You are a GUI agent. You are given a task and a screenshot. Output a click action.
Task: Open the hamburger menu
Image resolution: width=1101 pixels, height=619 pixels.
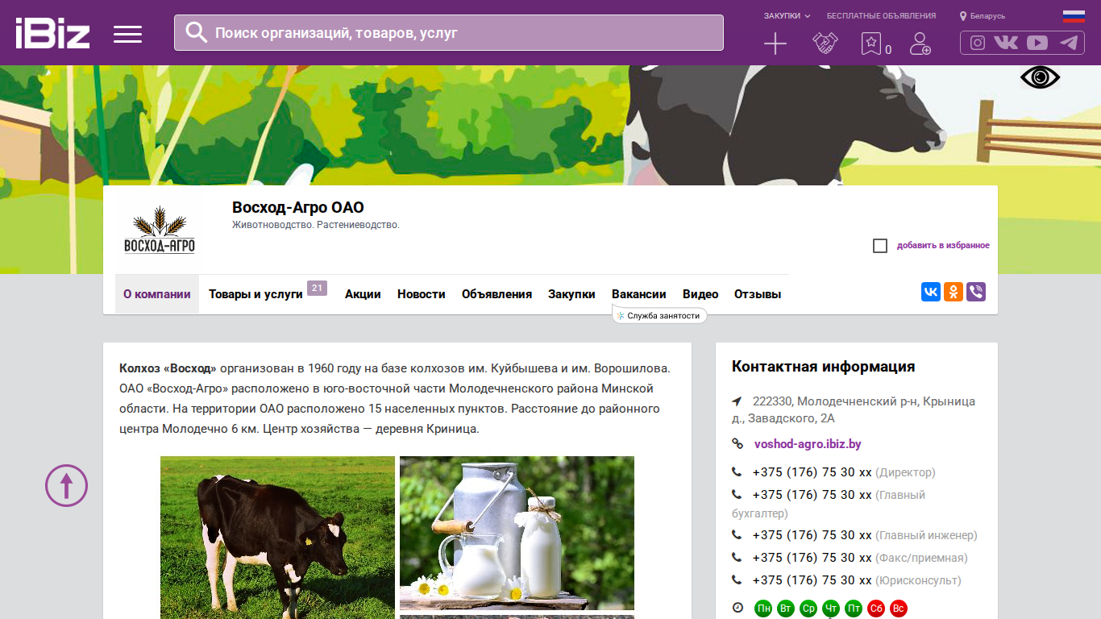pyautogui.click(x=127, y=34)
